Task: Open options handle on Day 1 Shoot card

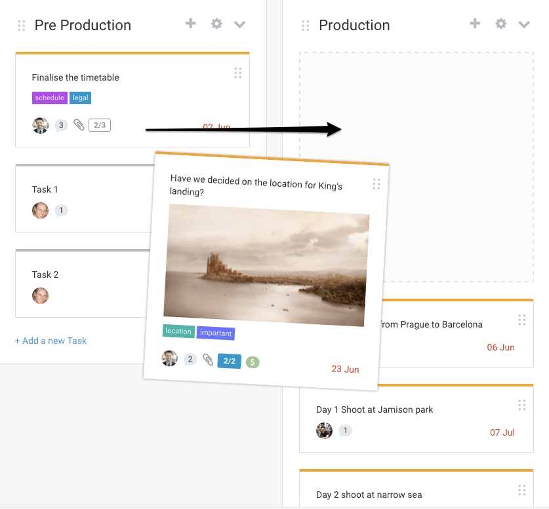Action: click(x=522, y=405)
